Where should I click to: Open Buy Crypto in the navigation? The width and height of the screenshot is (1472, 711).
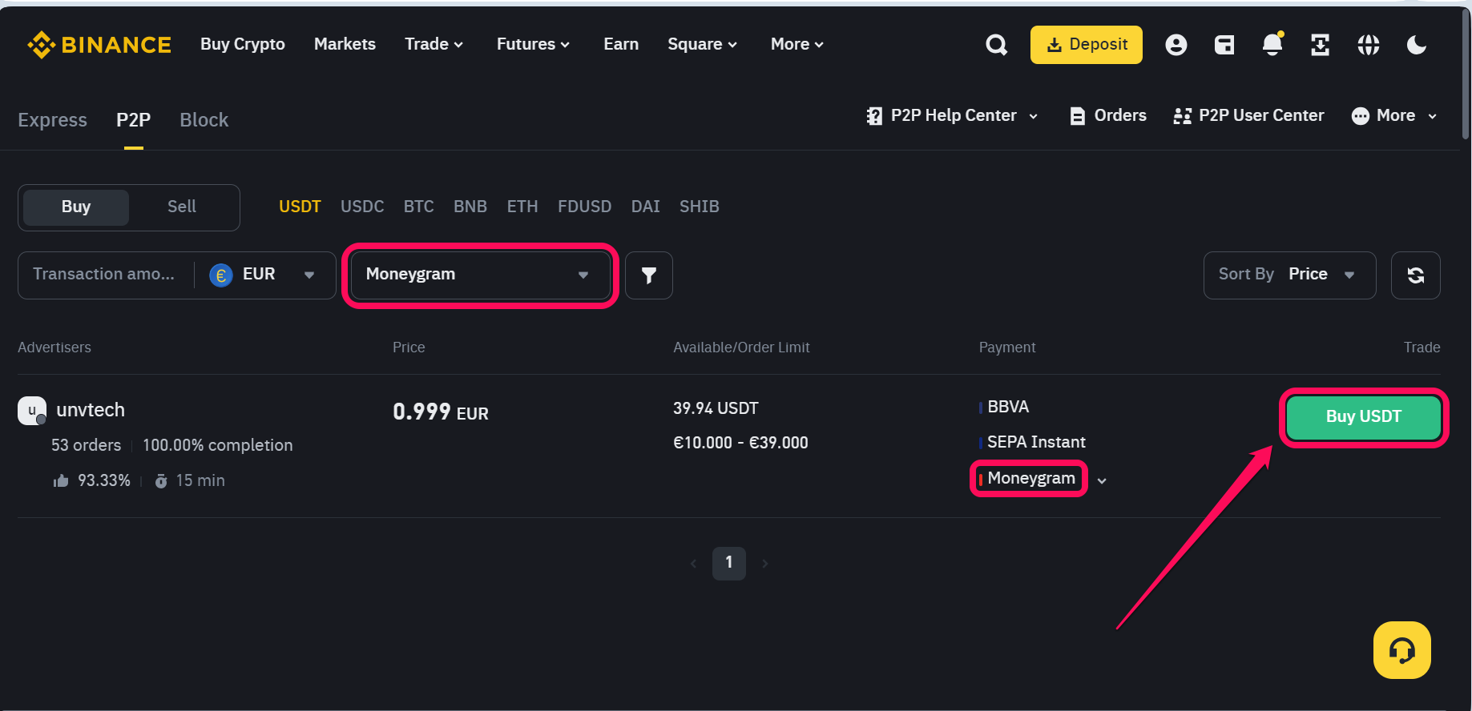coord(243,45)
